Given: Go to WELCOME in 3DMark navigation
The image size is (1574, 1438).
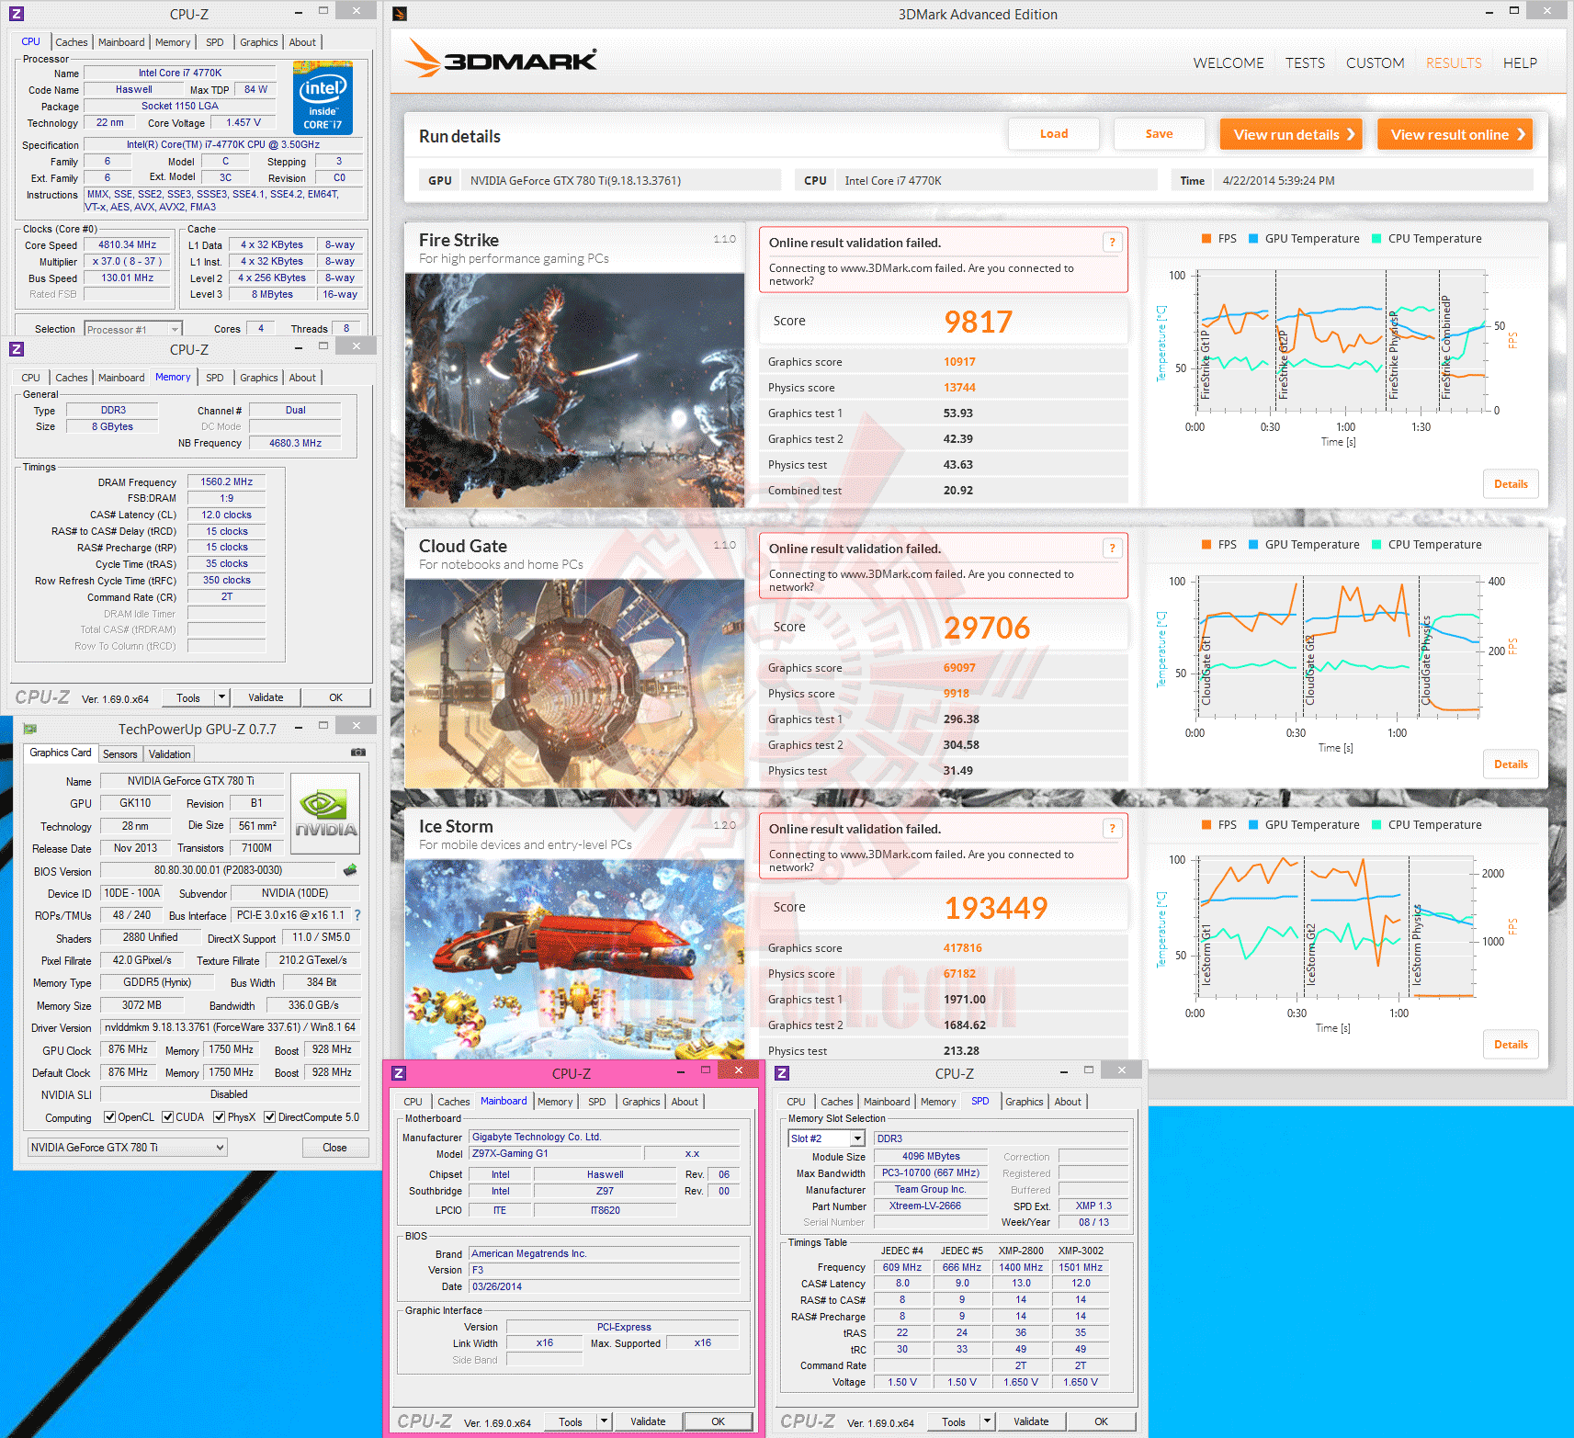Looking at the screenshot, I should 1229,63.
